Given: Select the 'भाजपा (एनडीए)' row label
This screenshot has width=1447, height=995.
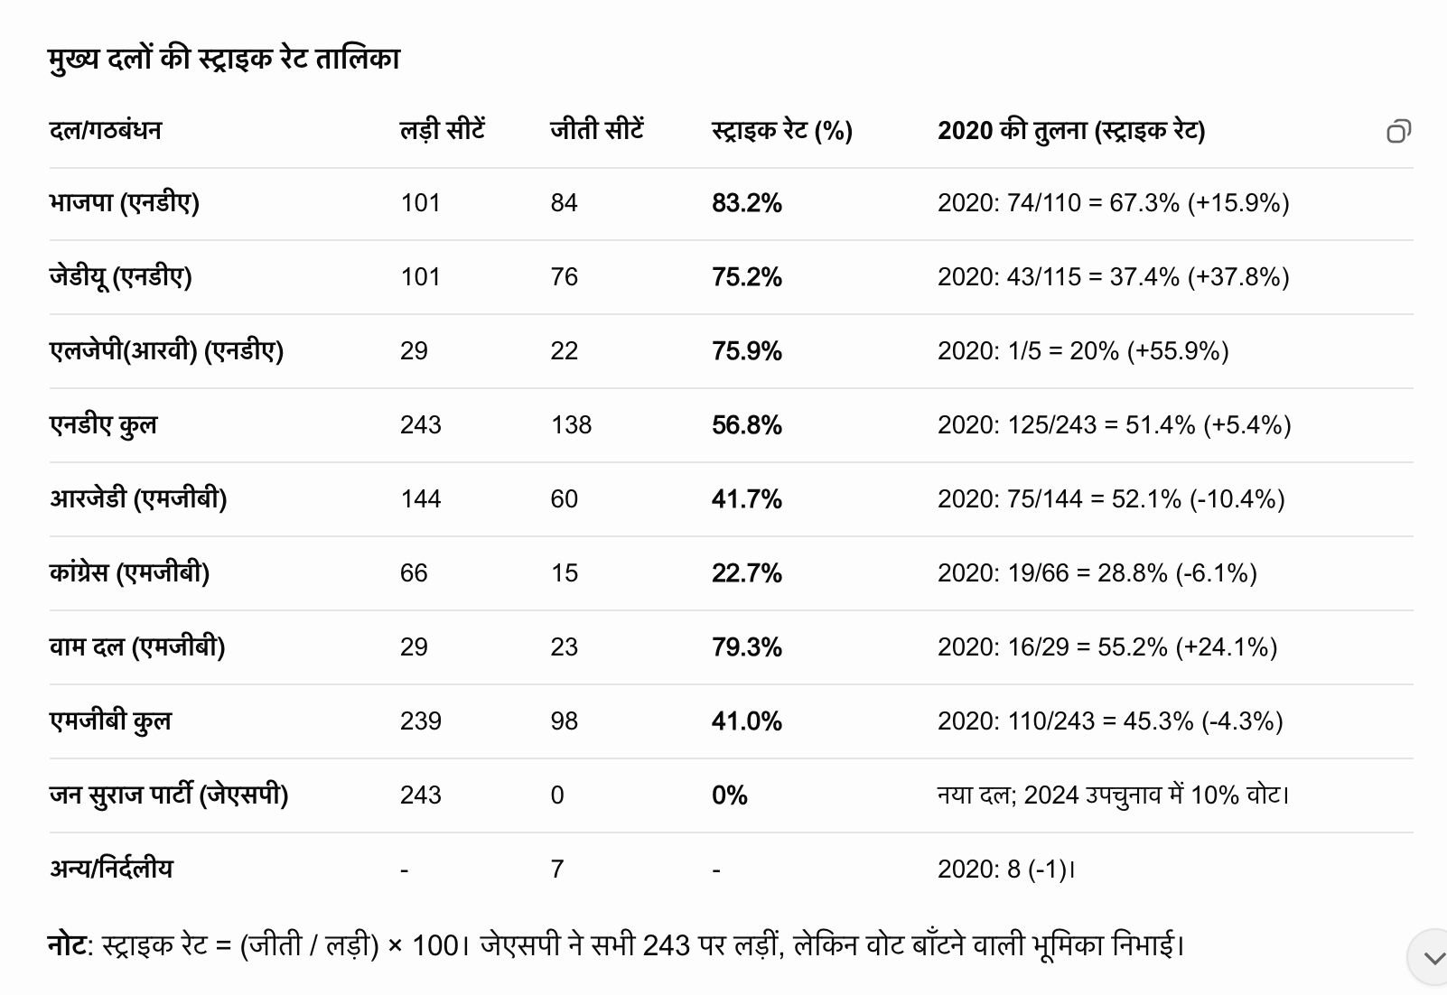Looking at the screenshot, I should [125, 202].
